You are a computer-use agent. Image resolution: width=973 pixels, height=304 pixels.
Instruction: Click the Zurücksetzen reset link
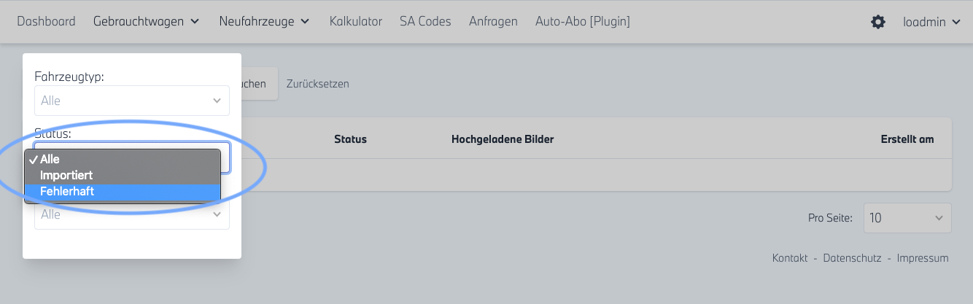317,84
